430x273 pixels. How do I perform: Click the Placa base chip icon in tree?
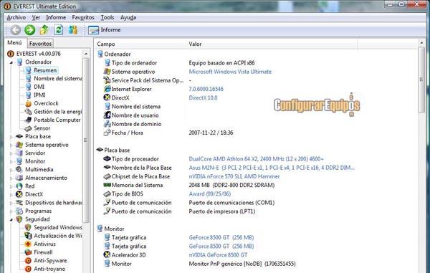coord(19,136)
